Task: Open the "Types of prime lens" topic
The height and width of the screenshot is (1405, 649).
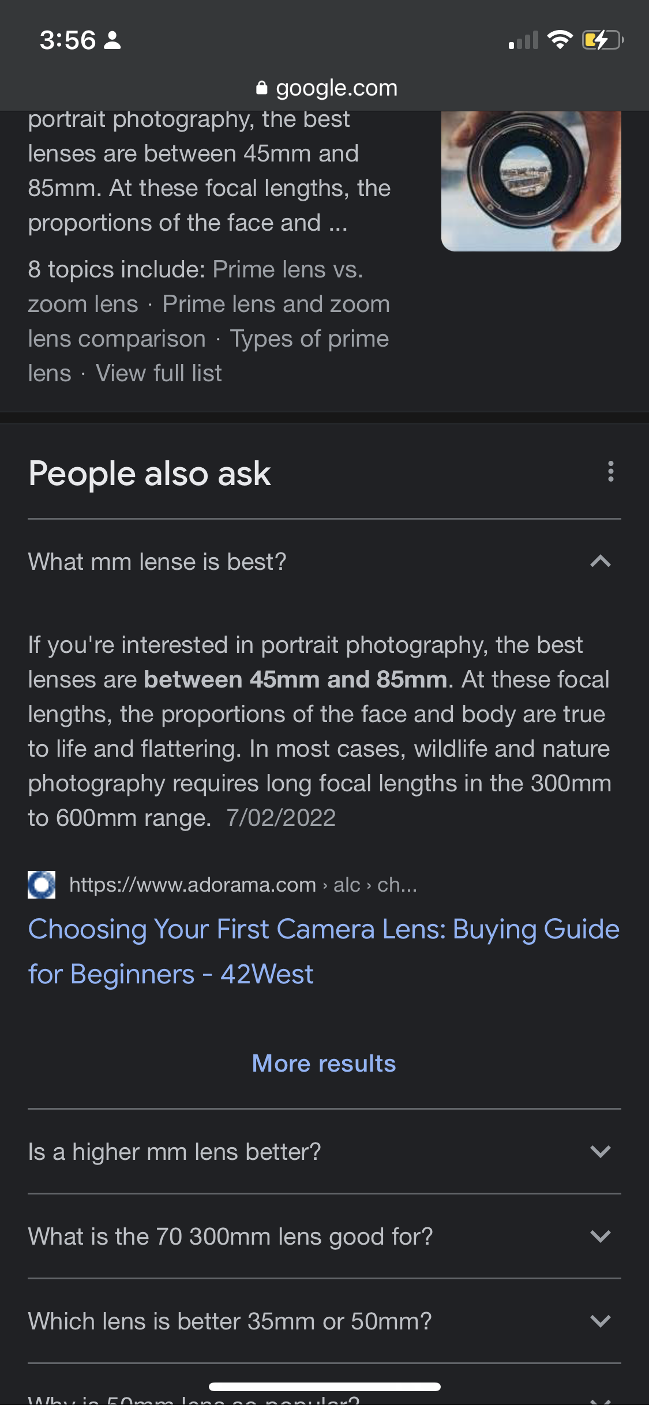Action: pos(208,356)
